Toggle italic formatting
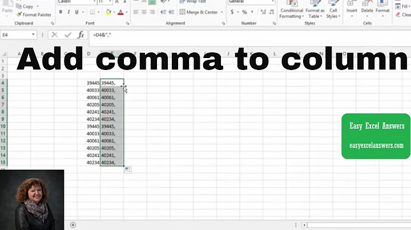 click(x=68, y=12)
